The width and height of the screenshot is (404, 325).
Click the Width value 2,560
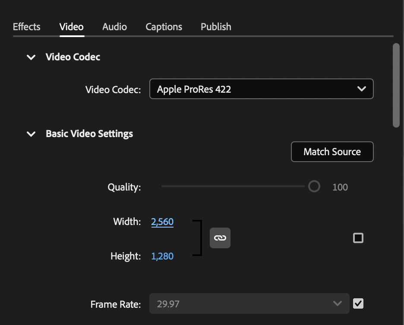pyautogui.click(x=162, y=222)
